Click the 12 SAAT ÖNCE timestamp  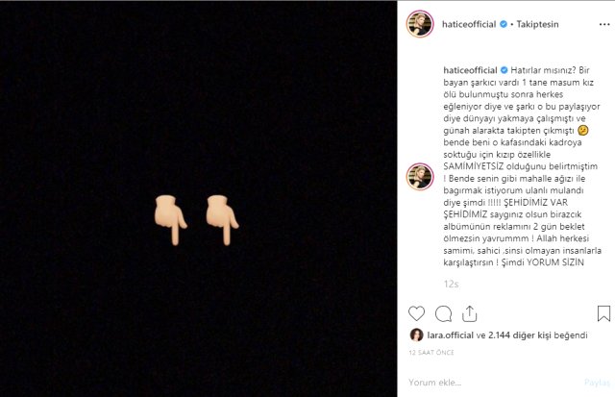tap(430, 352)
